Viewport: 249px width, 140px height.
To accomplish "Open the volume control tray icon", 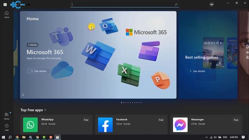I will coord(215,137).
